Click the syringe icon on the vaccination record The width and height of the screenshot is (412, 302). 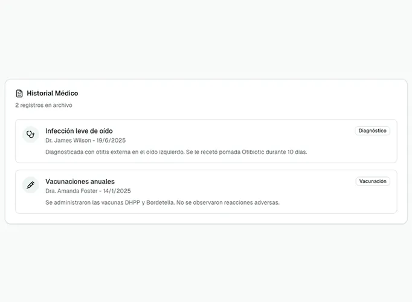pyautogui.click(x=30, y=185)
